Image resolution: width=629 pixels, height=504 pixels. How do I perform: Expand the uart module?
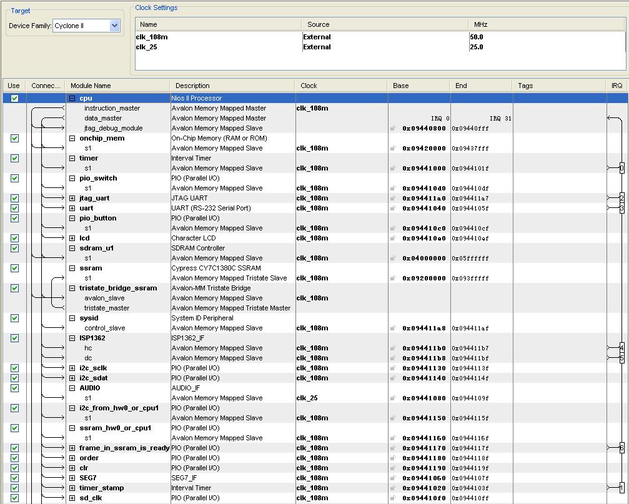tap(72, 208)
